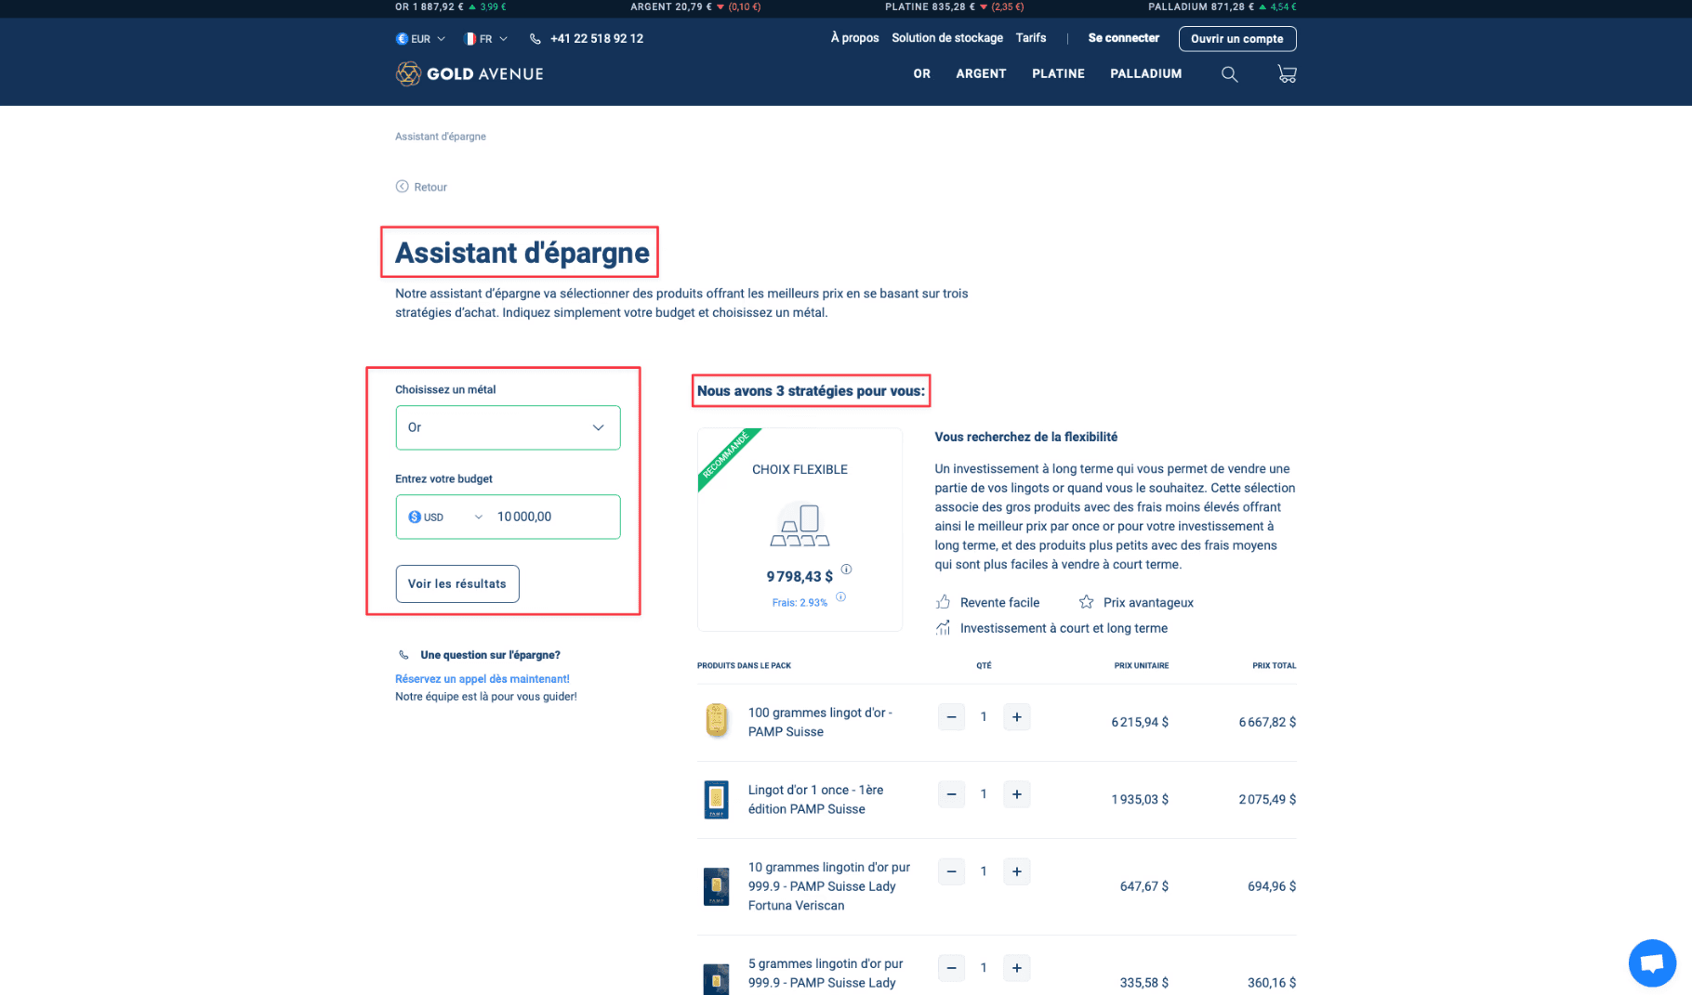Decrease quantity of 10 grammes lingotin

951,871
